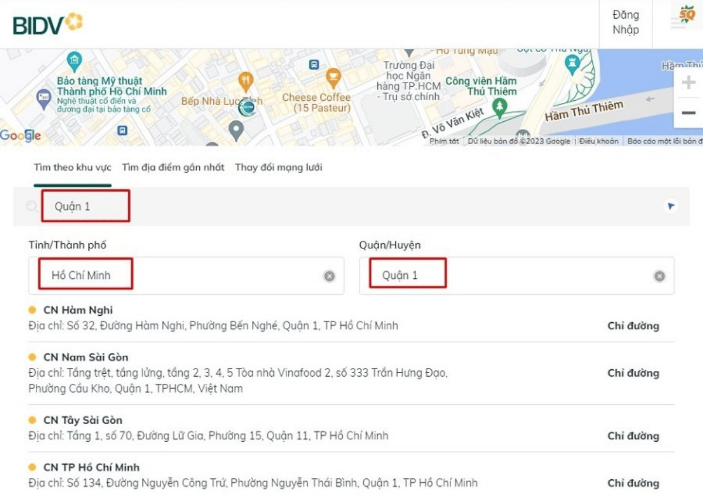703x498 pixels.
Task: Switch to Tìm địa điểm gần nhất tab
Action: (173, 168)
